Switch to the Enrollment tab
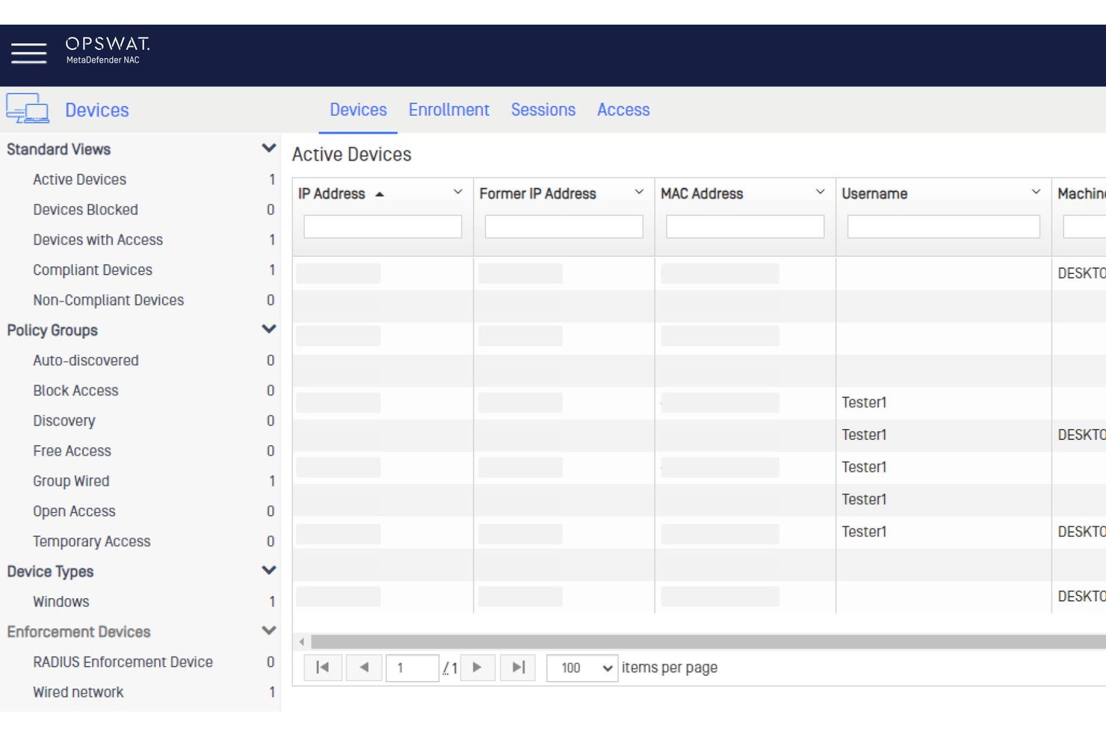 pos(449,110)
